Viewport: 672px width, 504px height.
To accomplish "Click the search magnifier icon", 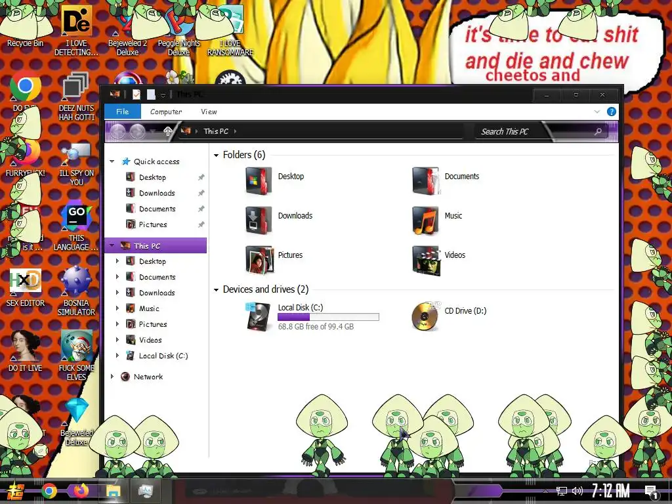I will point(598,131).
